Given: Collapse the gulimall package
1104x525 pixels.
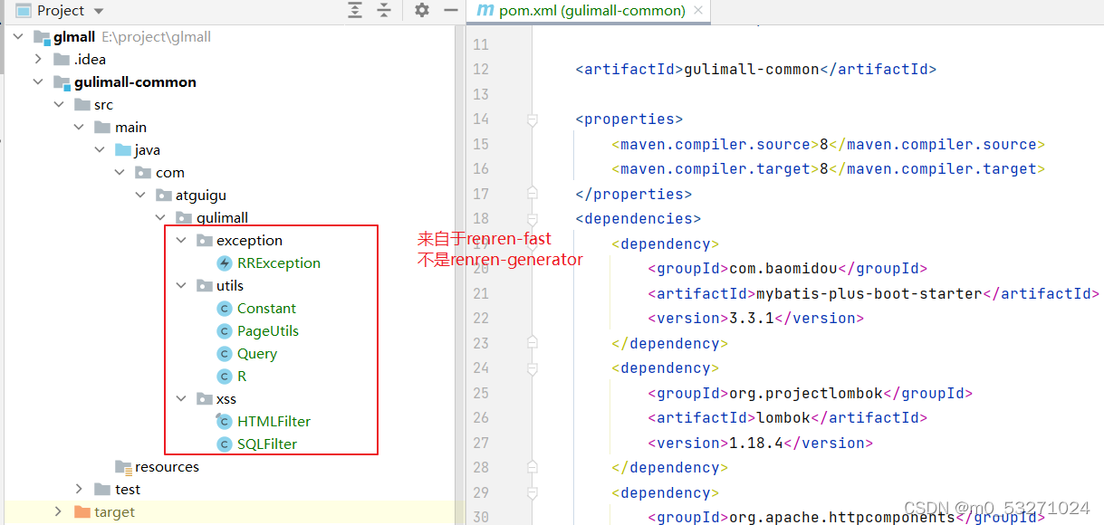Looking at the screenshot, I should pyautogui.click(x=161, y=218).
